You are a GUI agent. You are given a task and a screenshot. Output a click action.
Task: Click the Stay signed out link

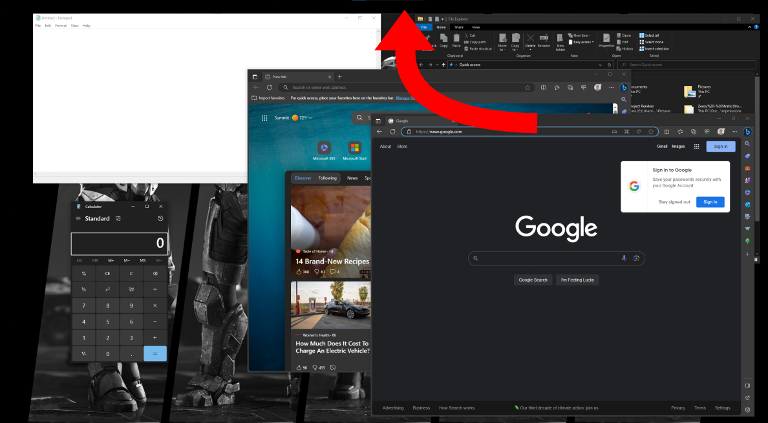point(674,202)
